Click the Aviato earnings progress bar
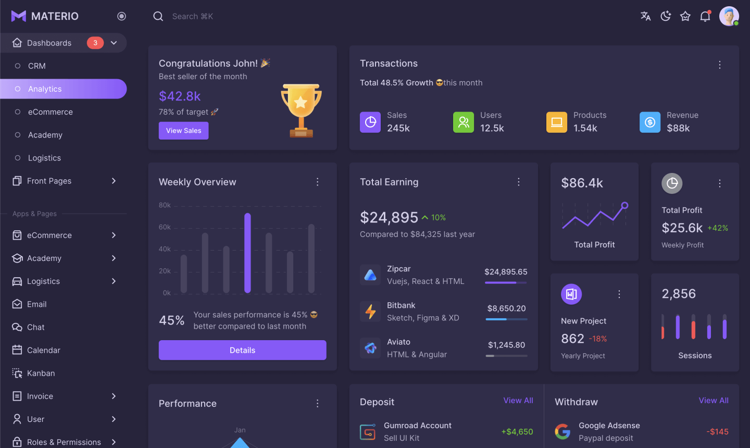 point(506,355)
